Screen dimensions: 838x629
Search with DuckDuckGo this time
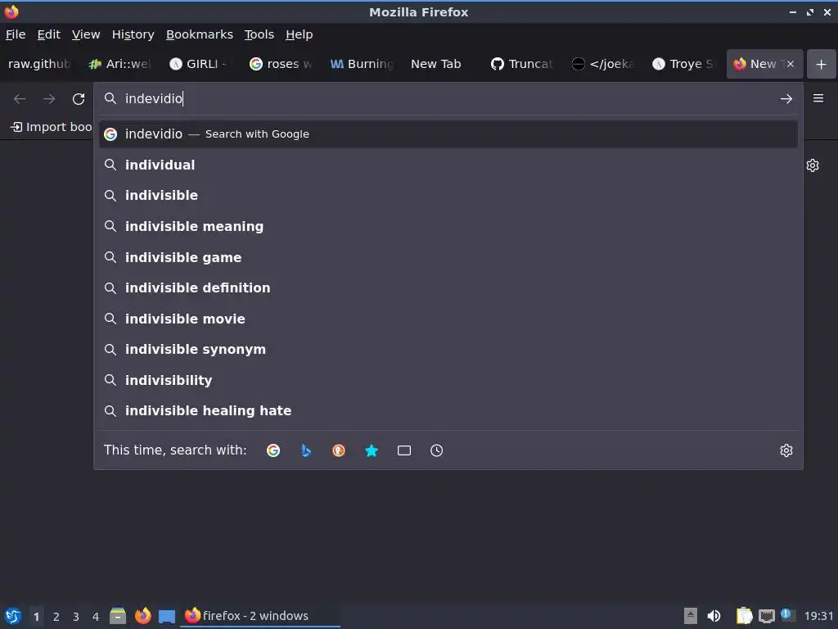(339, 450)
